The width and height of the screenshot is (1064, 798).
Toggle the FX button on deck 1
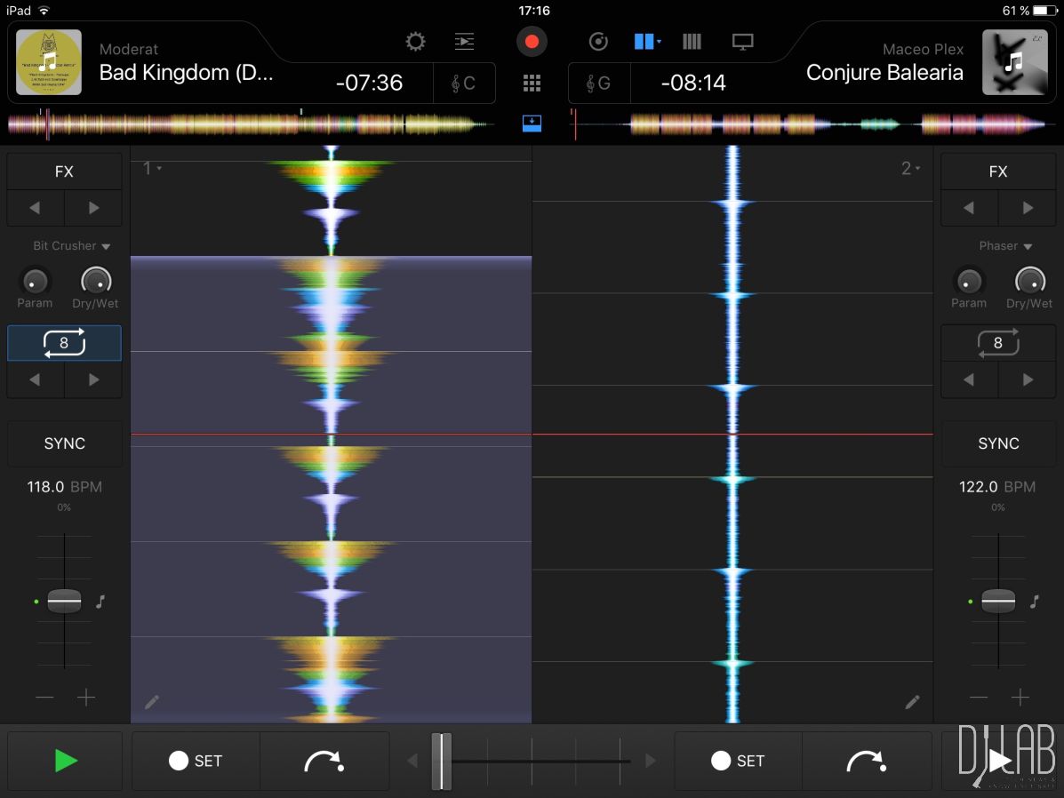tap(64, 172)
